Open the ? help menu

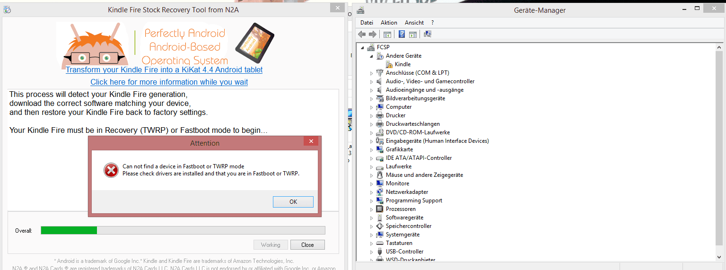click(x=432, y=23)
